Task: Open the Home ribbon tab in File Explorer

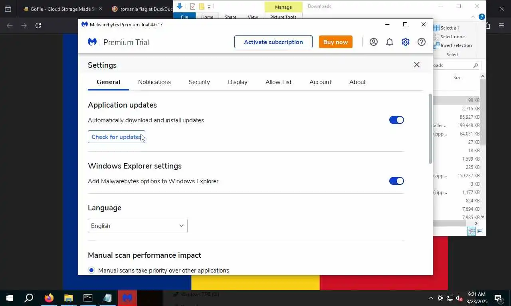Action: pyautogui.click(x=207, y=17)
